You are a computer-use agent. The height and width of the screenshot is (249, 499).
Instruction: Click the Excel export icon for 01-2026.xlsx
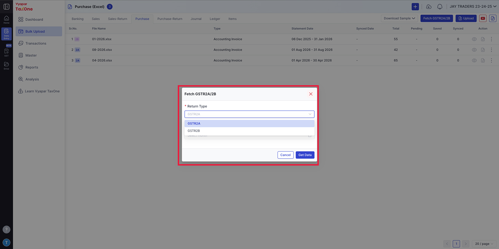coord(483,39)
